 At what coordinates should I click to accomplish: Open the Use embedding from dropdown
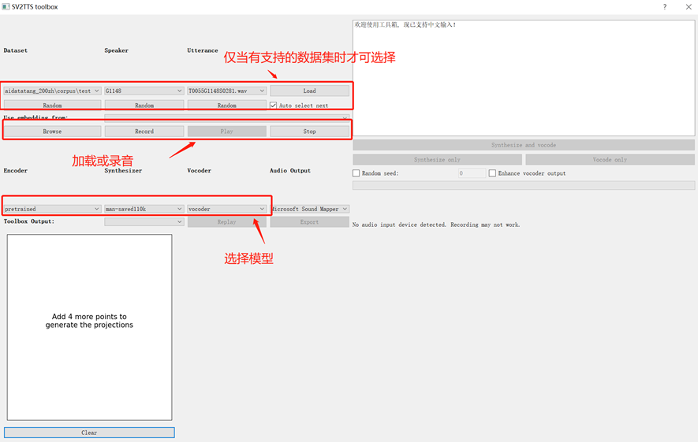coord(226,118)
